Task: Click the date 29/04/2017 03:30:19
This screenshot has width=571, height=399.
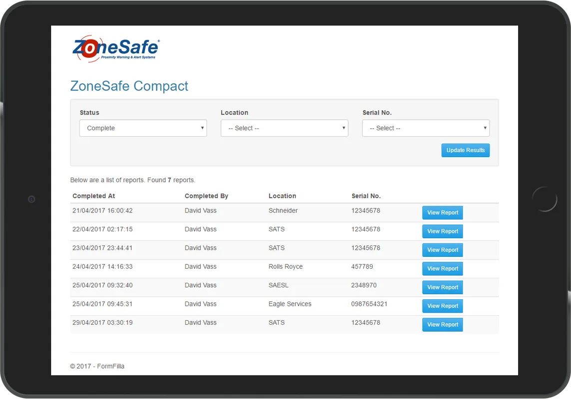Action: pos(102,322)
